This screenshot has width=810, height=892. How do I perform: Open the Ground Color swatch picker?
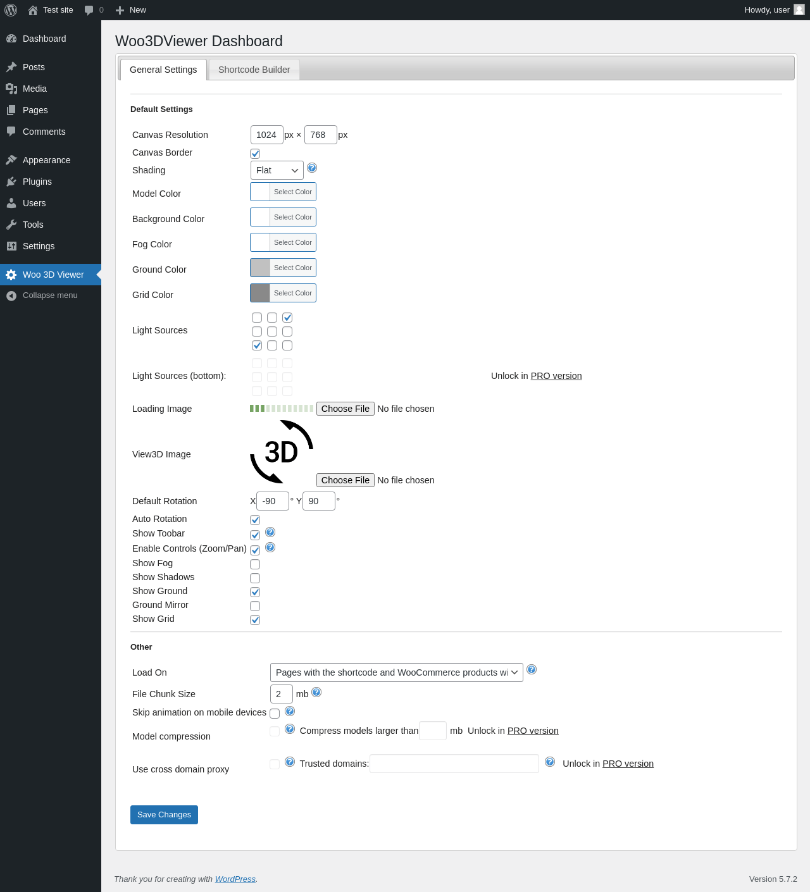click(283, 268)
